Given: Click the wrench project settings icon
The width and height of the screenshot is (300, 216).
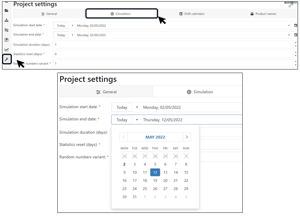Looking at the screenshot, I should 6,59.
